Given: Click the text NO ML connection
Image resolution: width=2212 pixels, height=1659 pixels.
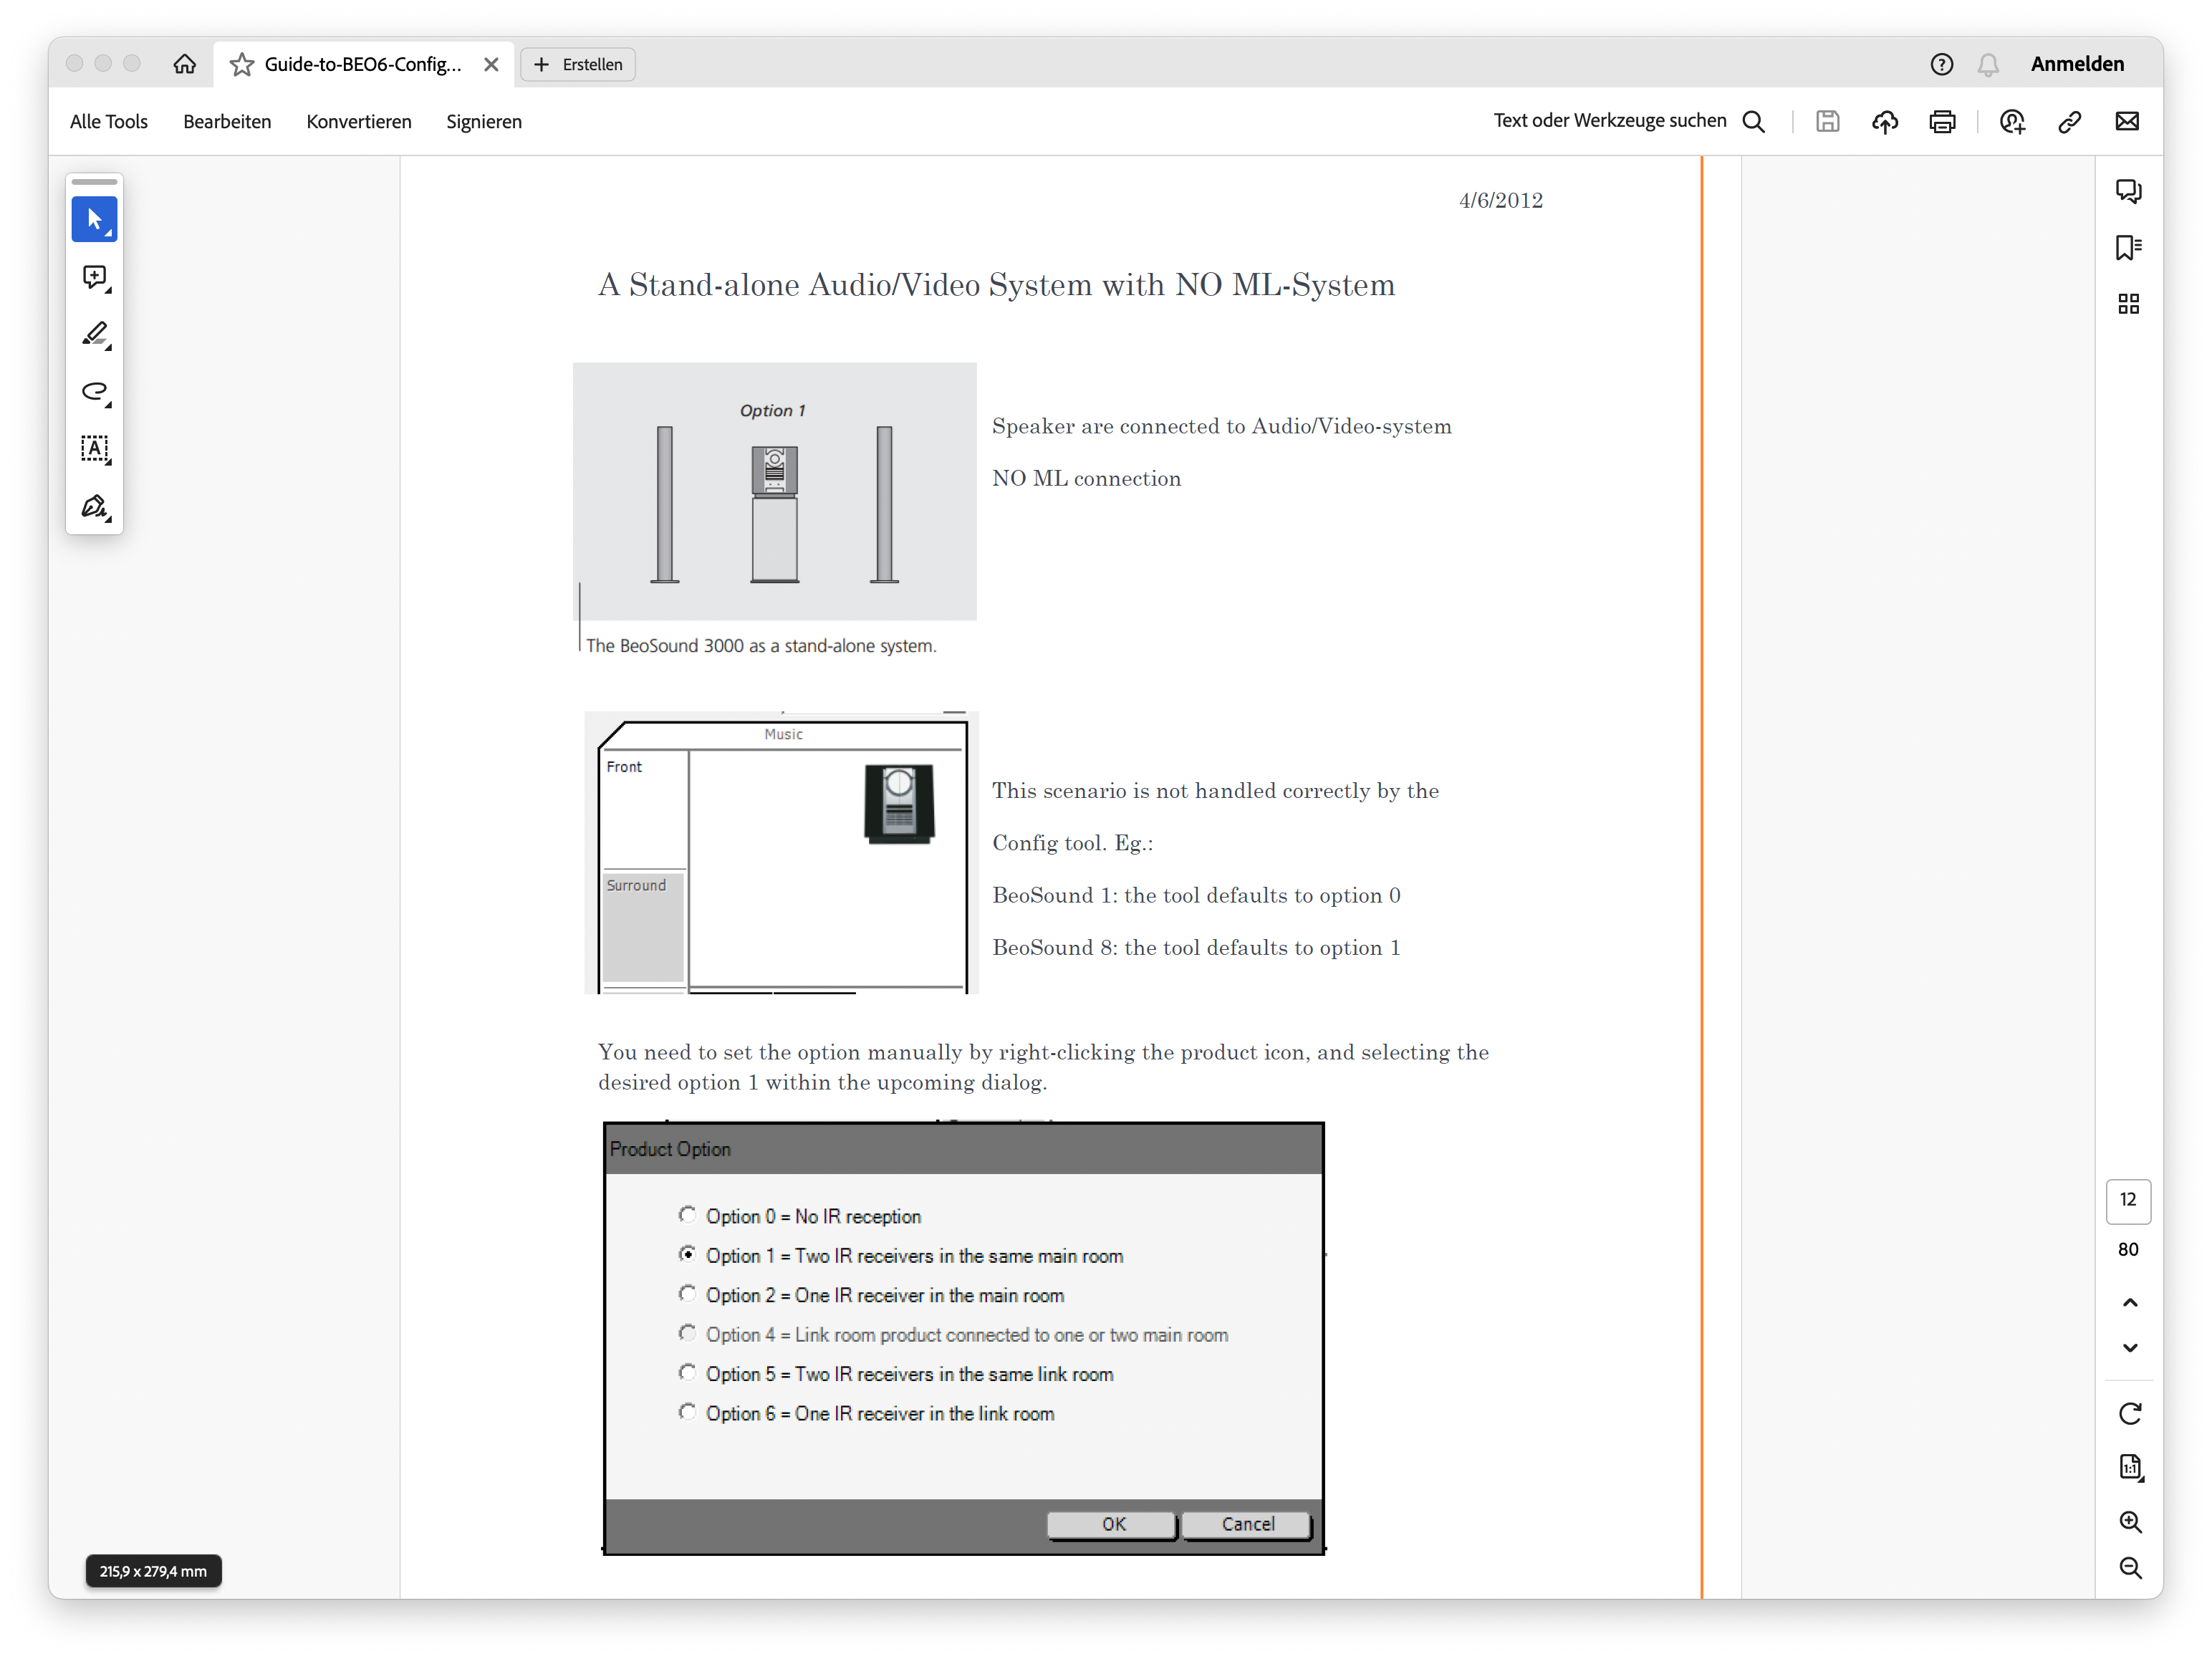Looking at the screenshot, I should click(x=1086, y=478).
